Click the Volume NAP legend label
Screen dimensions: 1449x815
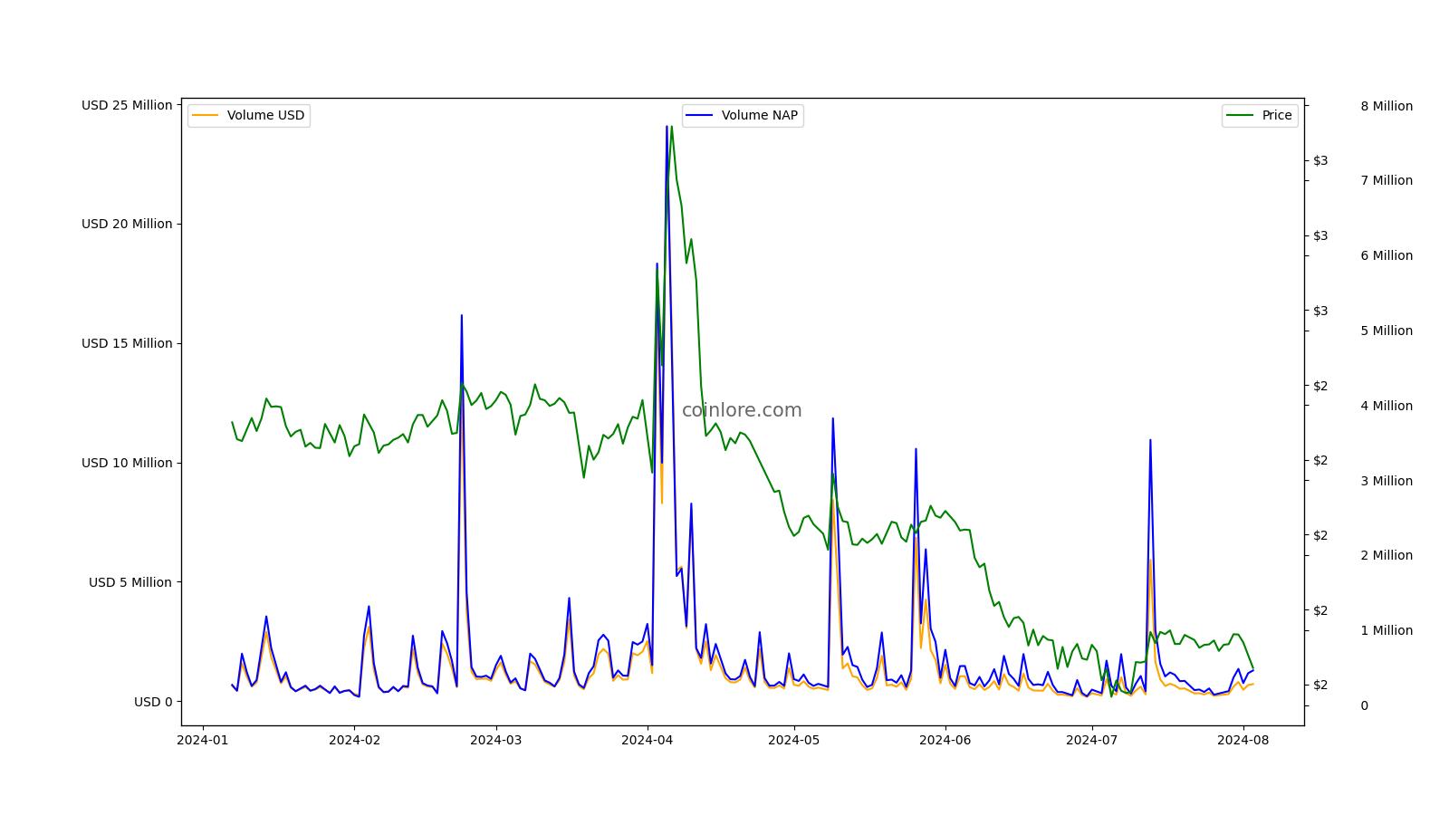pyautogui.click(x=761, y=116)
